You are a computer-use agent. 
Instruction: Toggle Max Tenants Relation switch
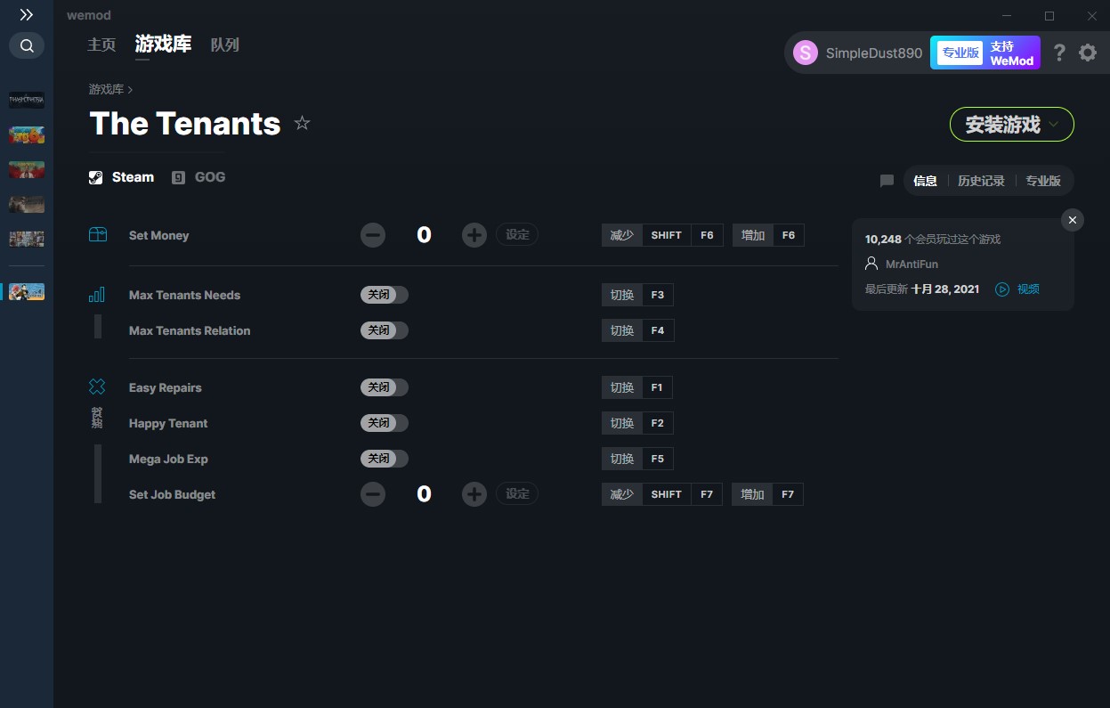385,330
